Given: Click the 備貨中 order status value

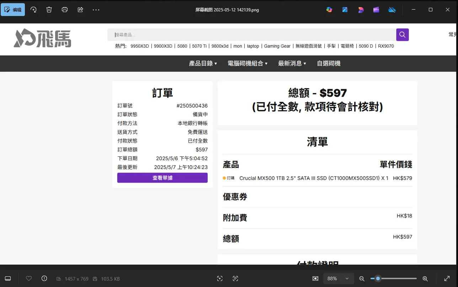Looking at the screenshot, I should tap(200, 114).
